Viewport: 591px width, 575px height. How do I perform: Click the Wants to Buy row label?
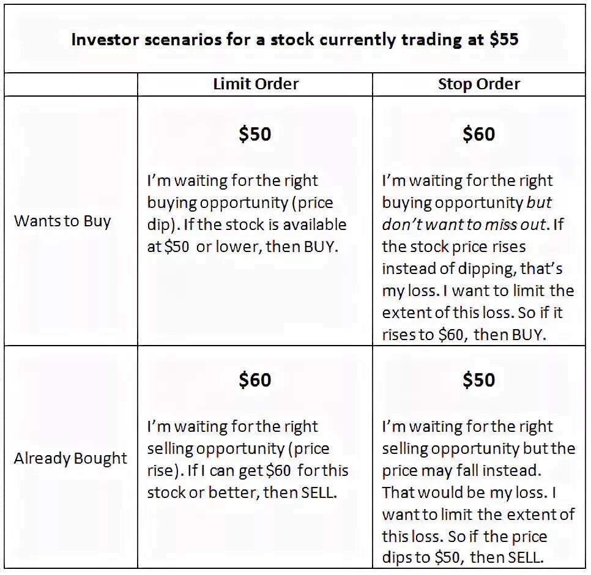click(62, 221)
